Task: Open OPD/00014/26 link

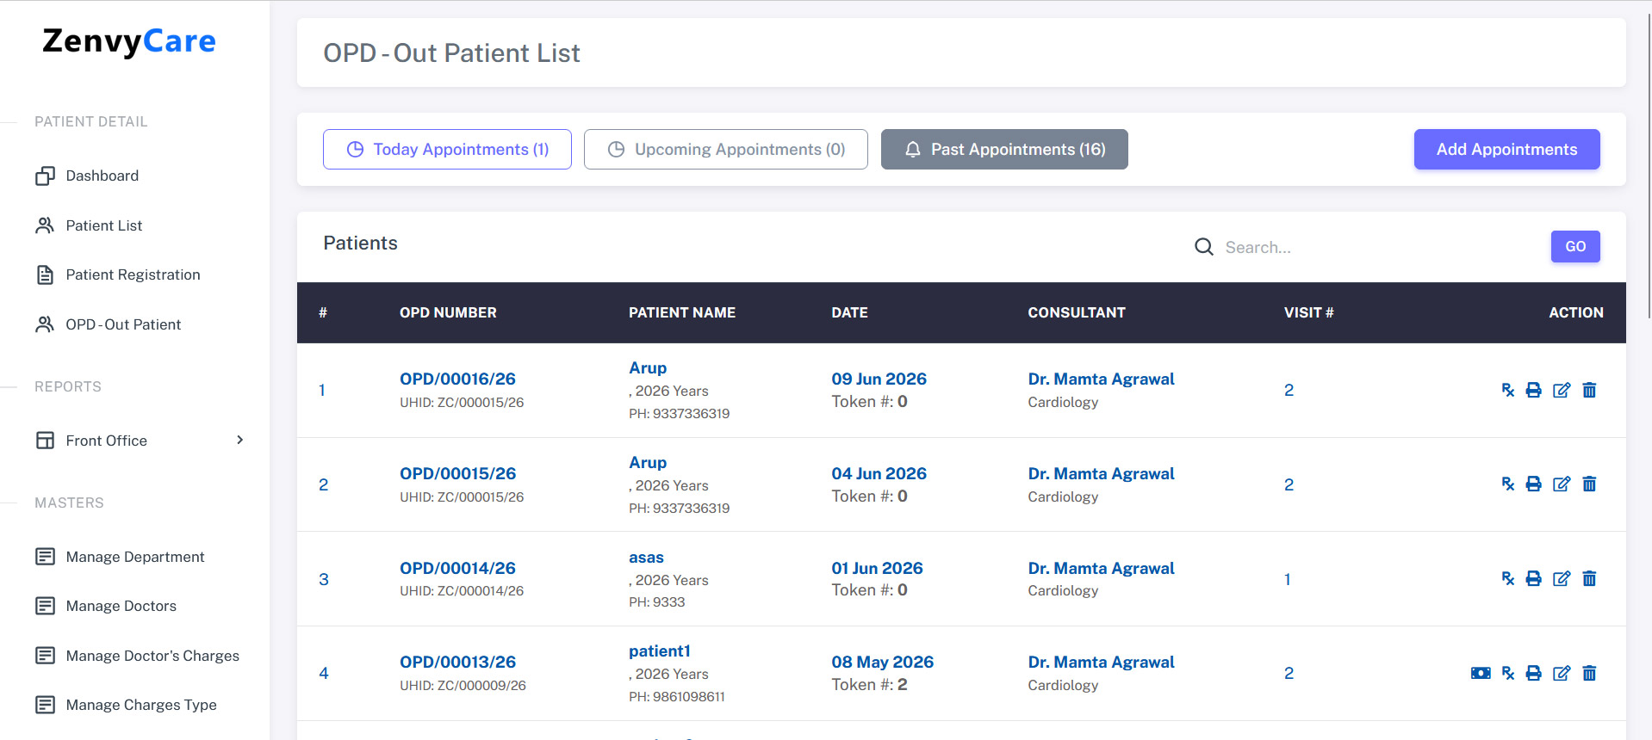Action: (457, 568)
